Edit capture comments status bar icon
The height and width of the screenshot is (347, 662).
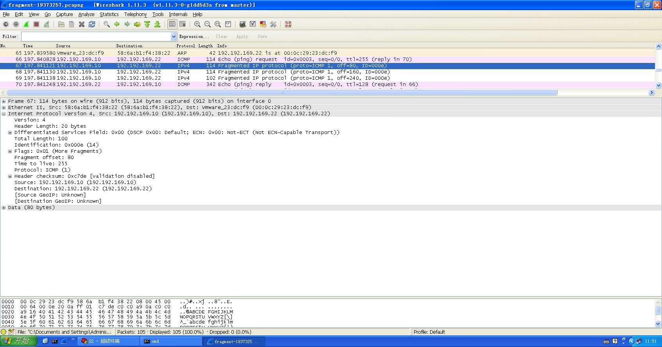[x=11, y=332]
